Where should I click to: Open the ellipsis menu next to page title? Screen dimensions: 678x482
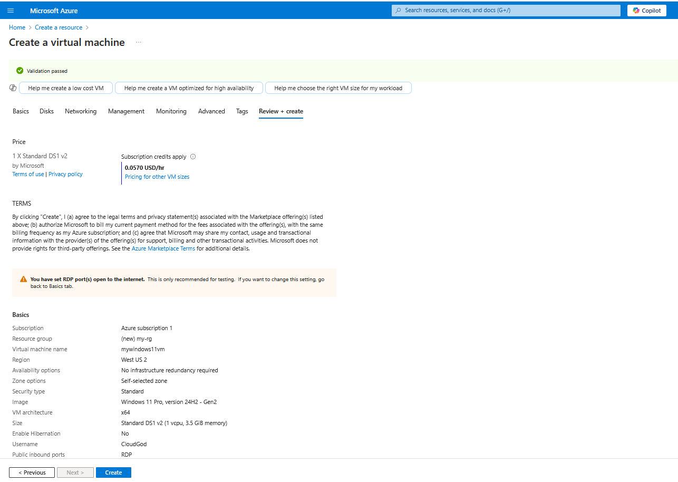click(139, 42)
